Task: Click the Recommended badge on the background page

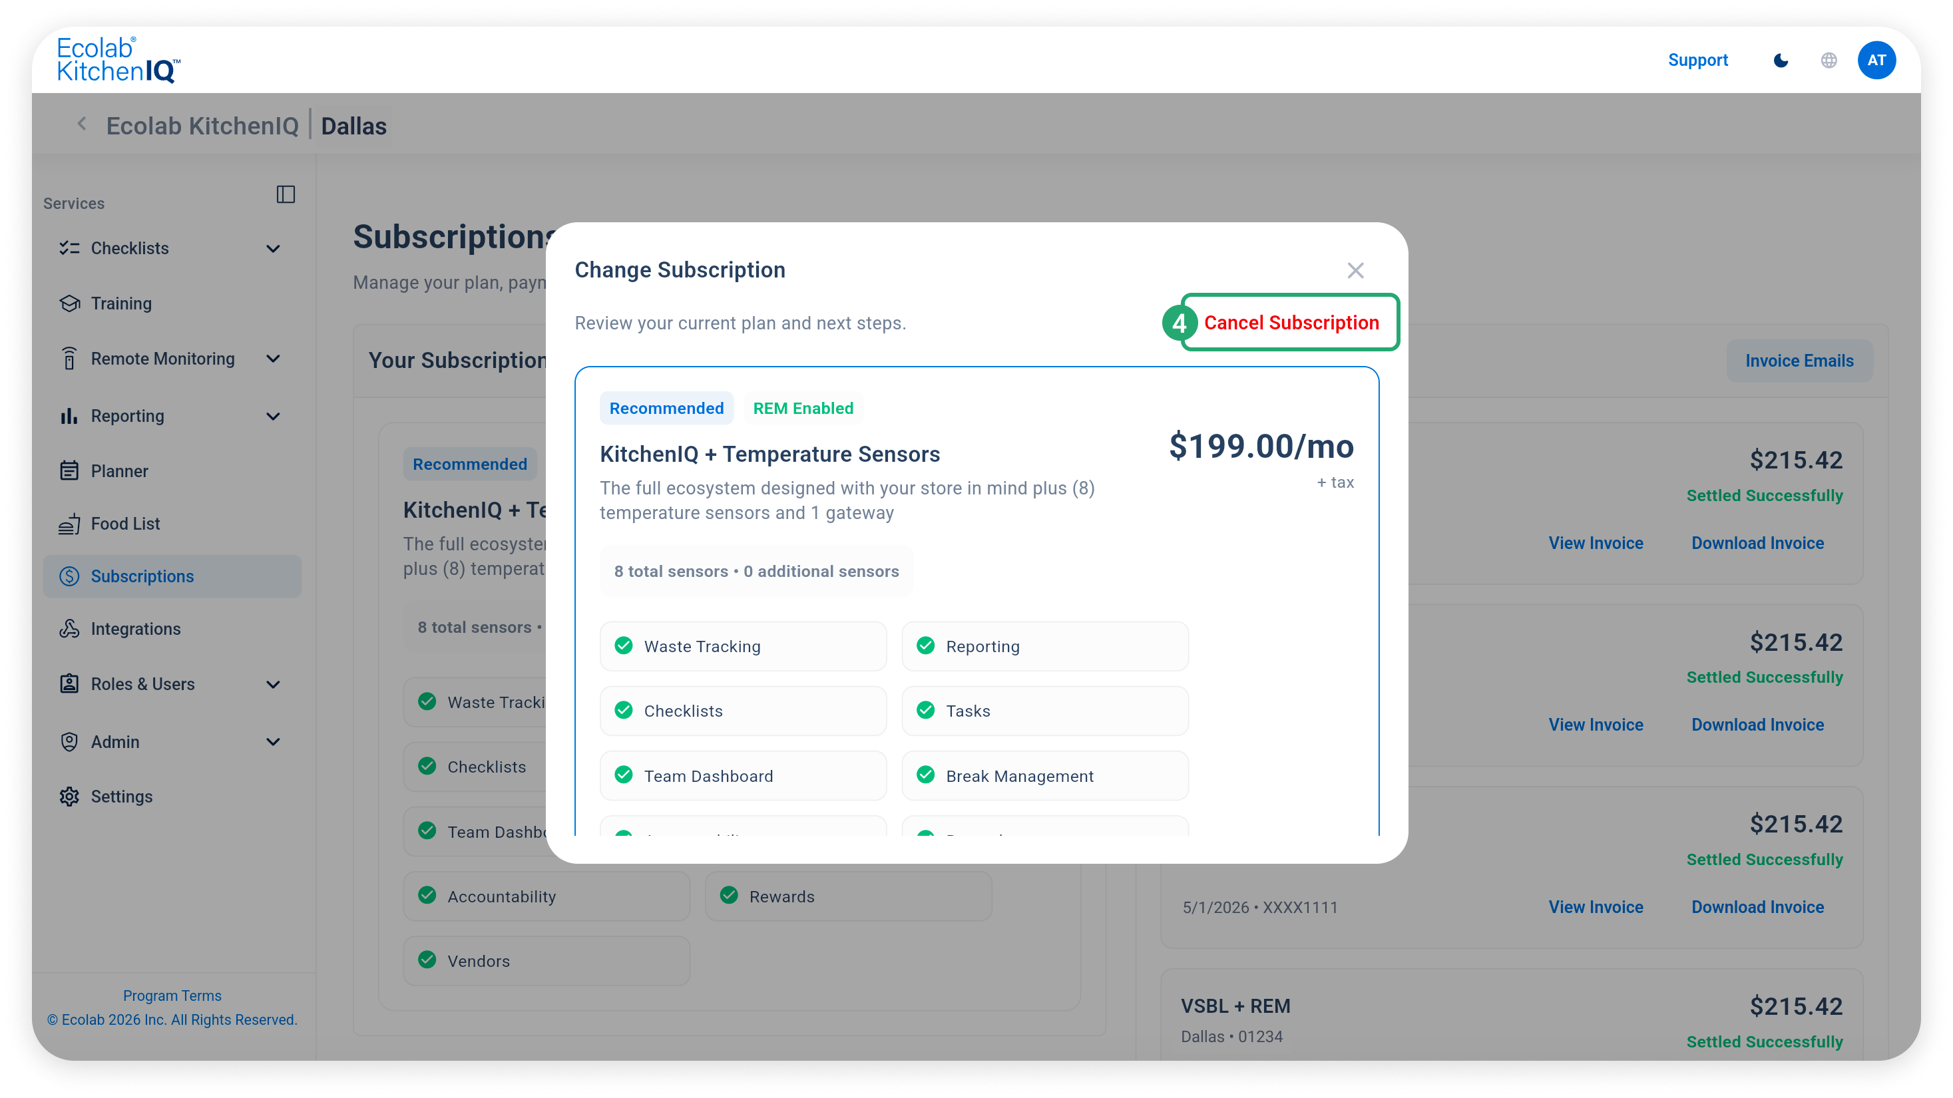Action: (x=469, y=464)
